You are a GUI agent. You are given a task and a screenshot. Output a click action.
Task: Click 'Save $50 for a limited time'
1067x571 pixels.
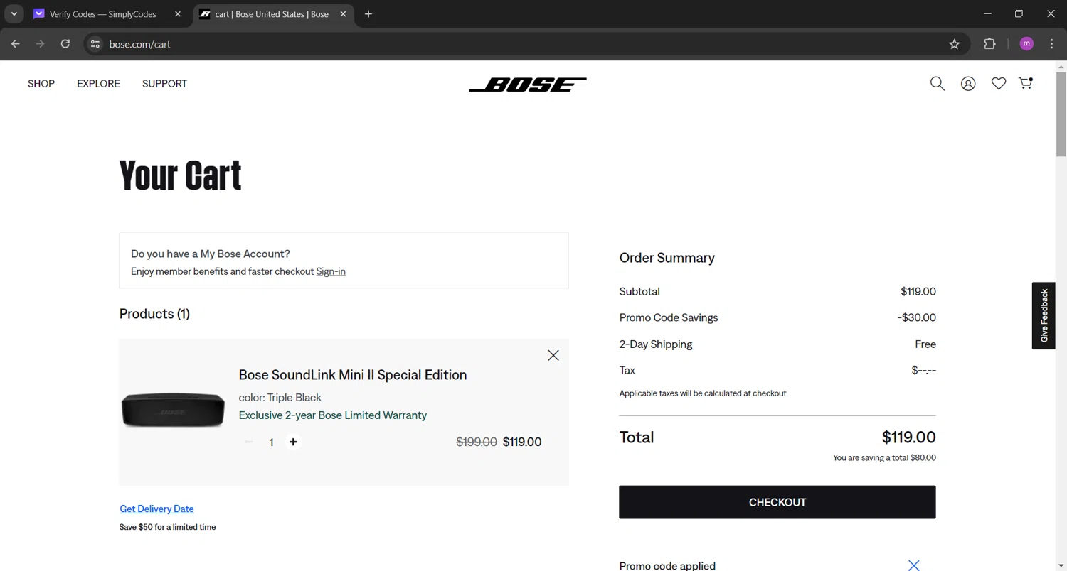168,527
